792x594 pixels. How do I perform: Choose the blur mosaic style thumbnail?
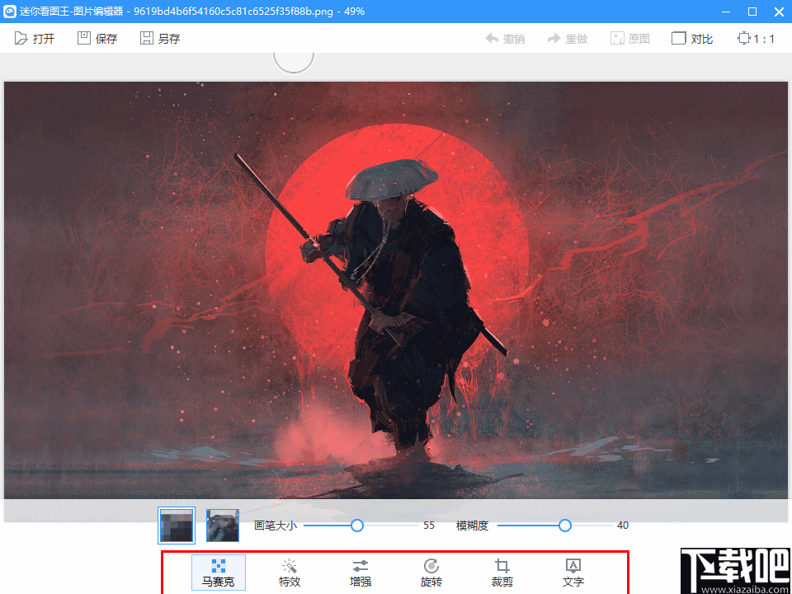(222, 526)
